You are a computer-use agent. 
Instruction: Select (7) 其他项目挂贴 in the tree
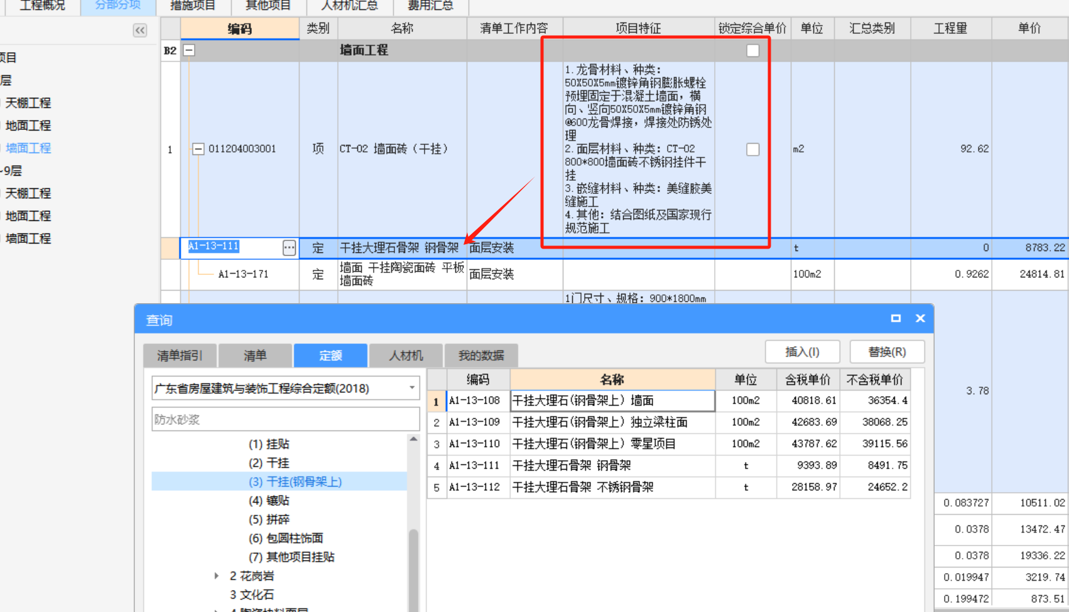point(291,557)
